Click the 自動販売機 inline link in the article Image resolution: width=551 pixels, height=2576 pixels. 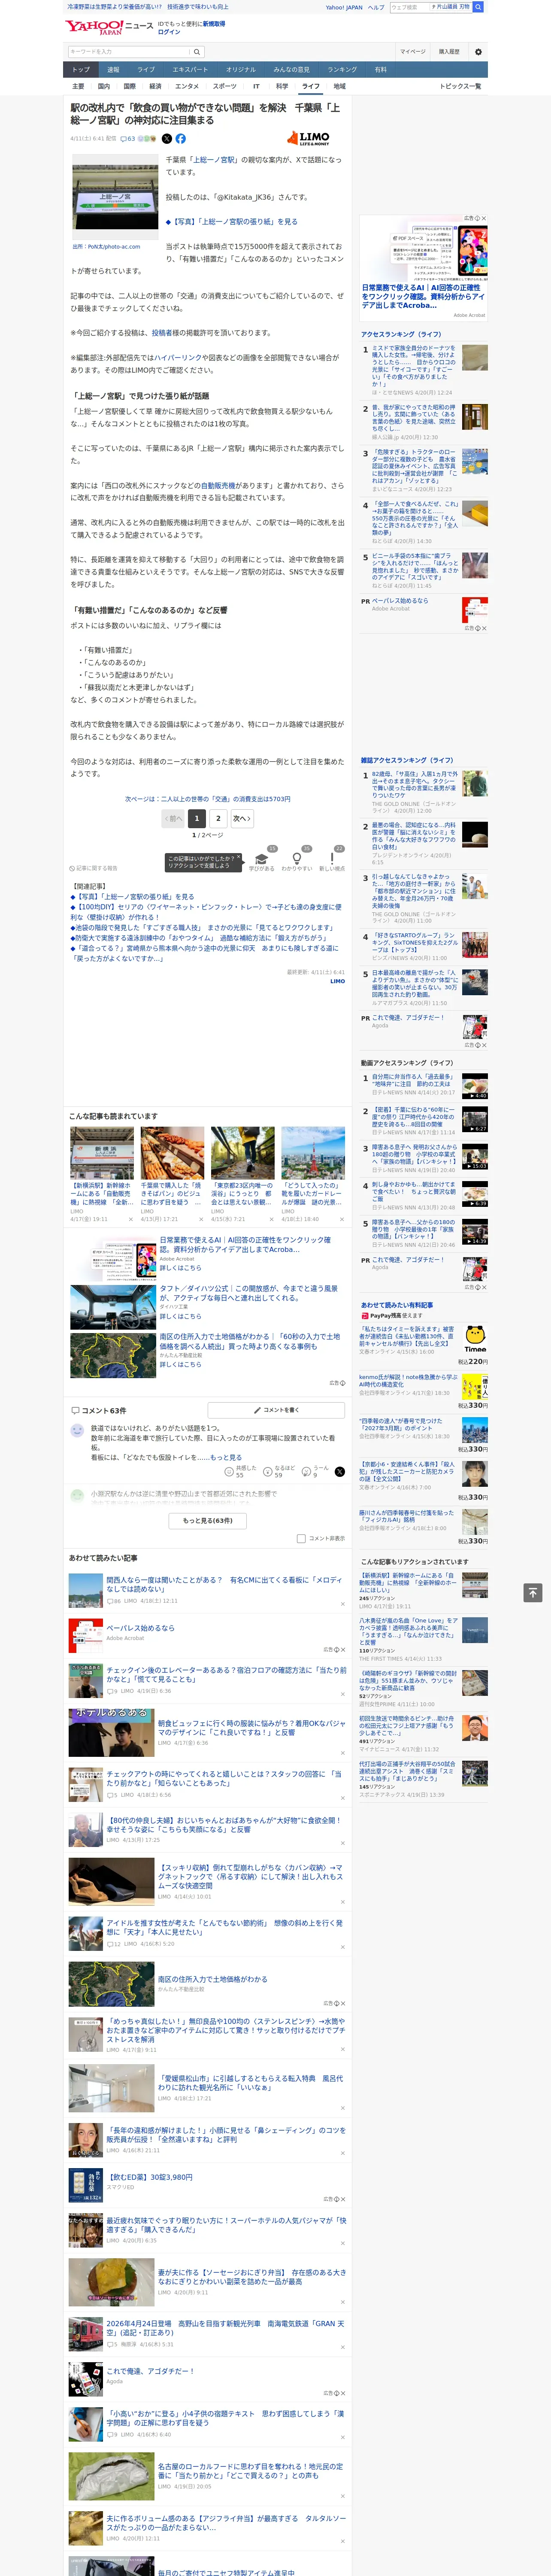(218, 486)
